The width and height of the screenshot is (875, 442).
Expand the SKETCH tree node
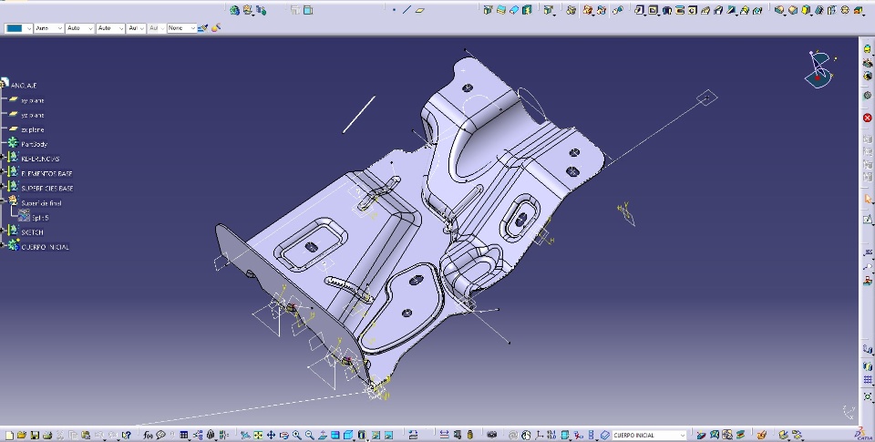[3, 231]
